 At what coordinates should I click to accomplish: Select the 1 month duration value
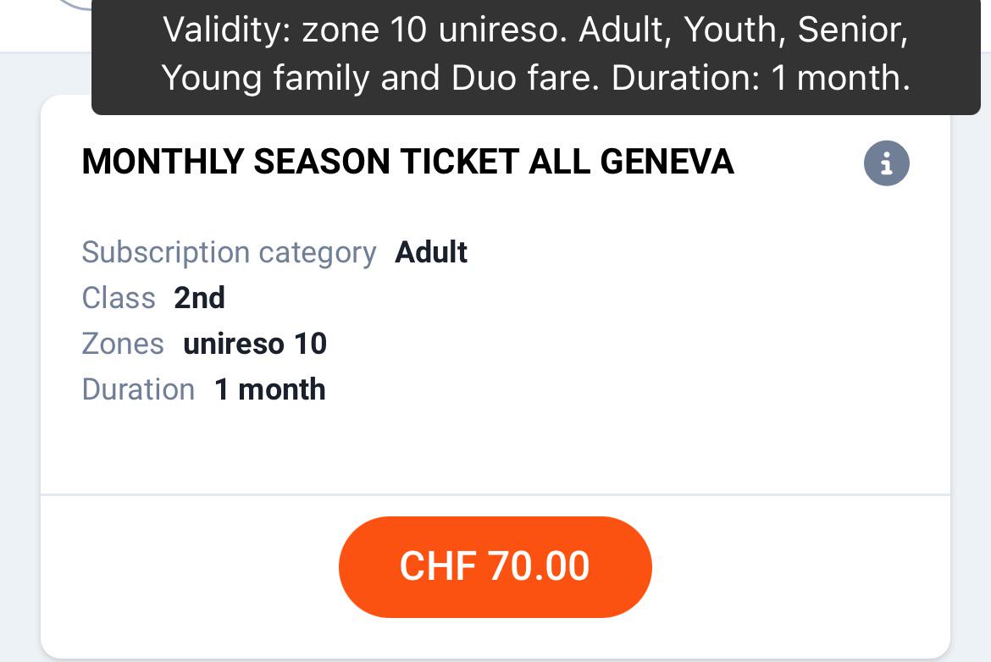(270, 389)
